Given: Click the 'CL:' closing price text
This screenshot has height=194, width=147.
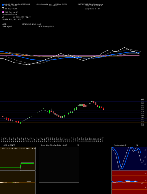Looking at the screenshot, I should click(53, 5).
